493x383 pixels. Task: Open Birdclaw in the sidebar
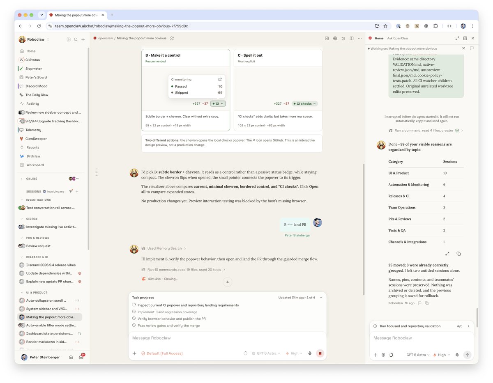coord(33,156)
